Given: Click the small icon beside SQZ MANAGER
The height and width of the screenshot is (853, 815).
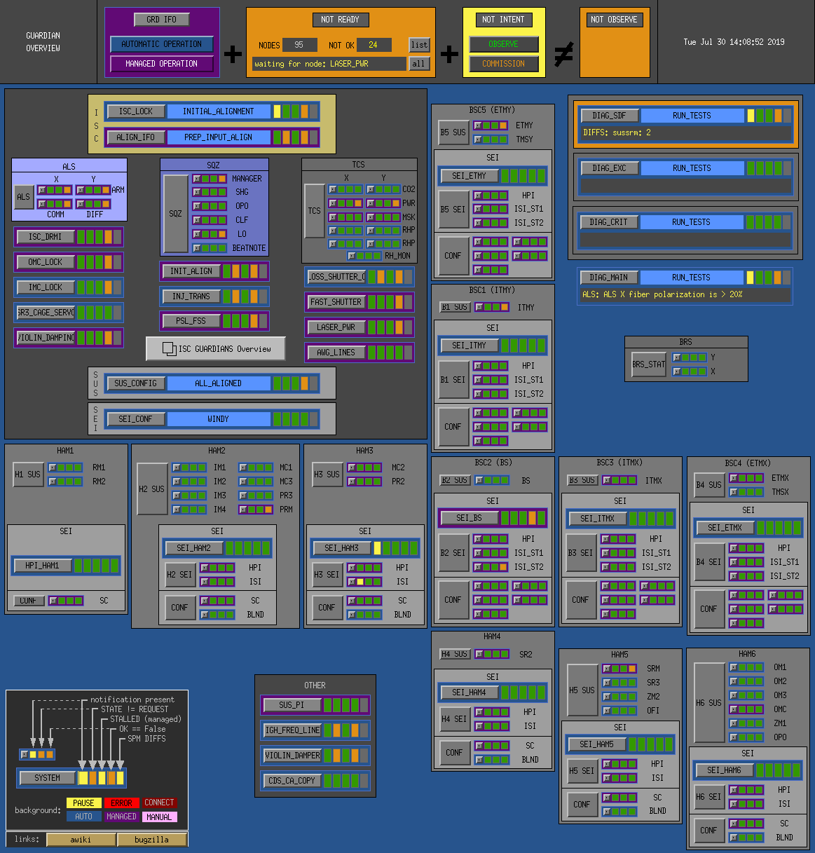Looking at the screenshot, I should click(197, 179).
